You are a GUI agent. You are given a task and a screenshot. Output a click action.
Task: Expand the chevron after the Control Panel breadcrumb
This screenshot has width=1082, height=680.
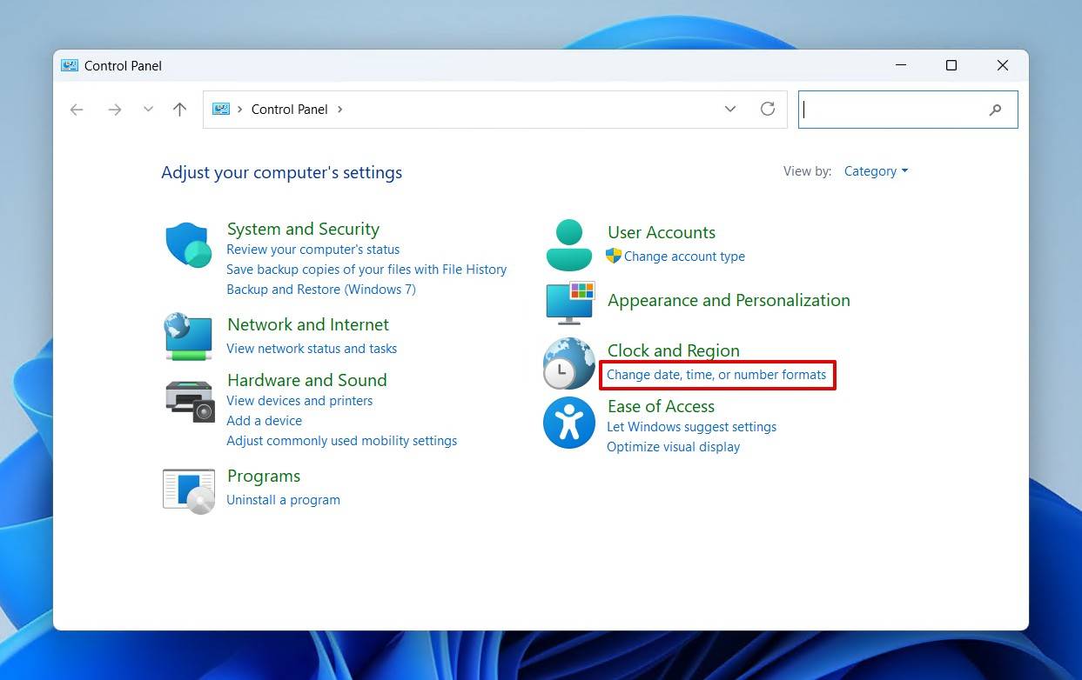339,110
